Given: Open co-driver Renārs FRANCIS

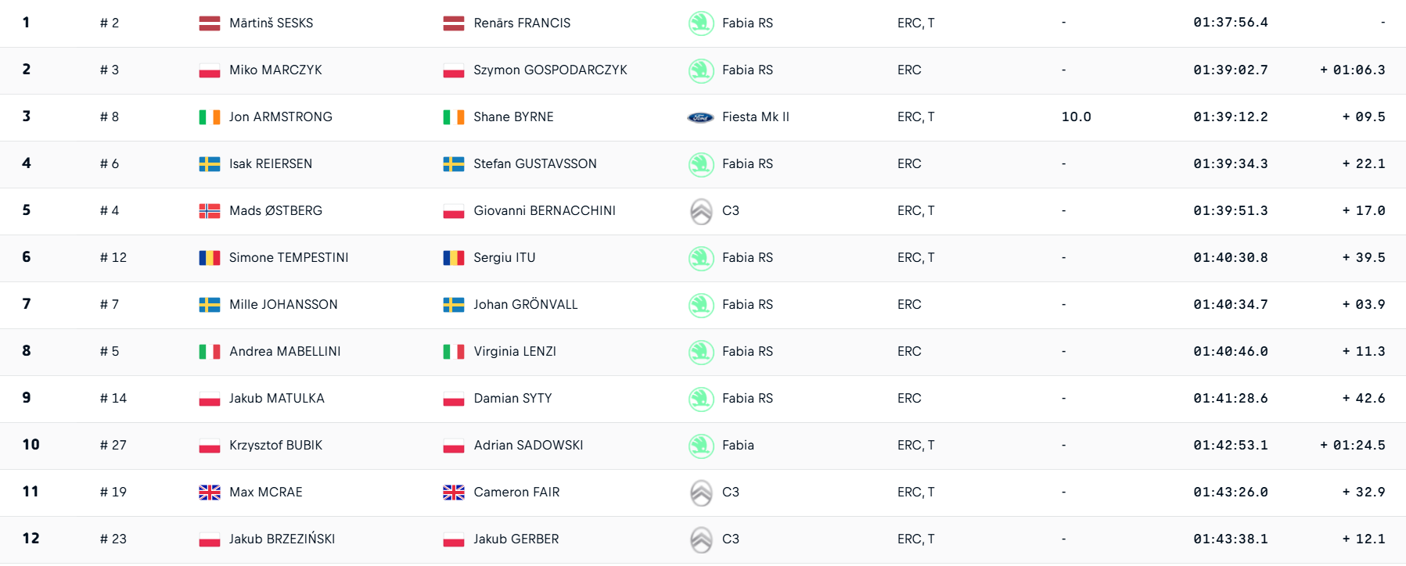Looking at the screenshot, I should click(522, 23).
